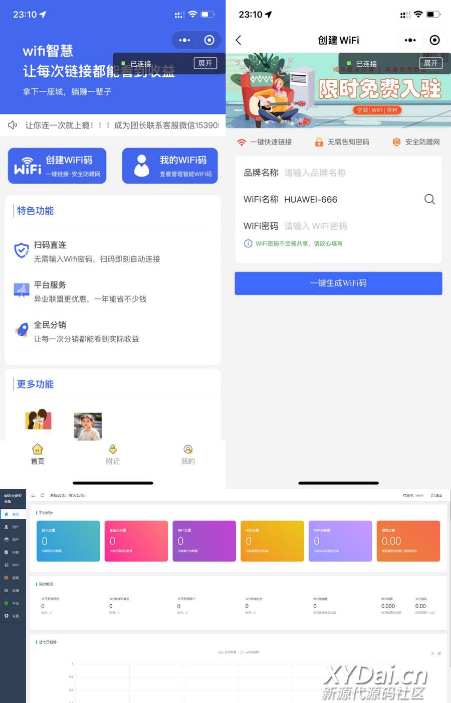This screenshot has height=703, width=451.
Task: Switch to the 我的 bottom tab
Action: point(188,454)
